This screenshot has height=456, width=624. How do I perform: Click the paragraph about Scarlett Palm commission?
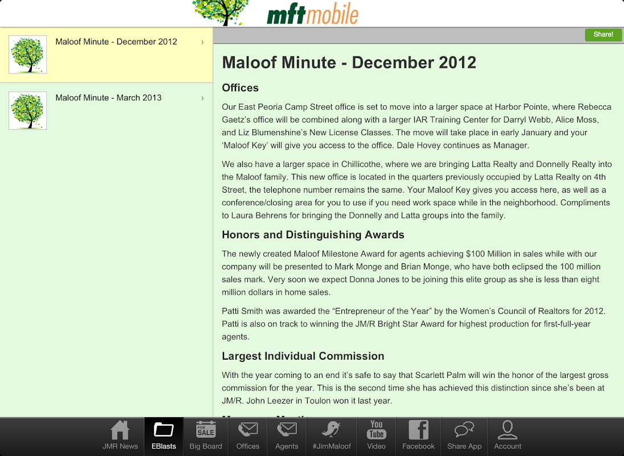[415, 388]
